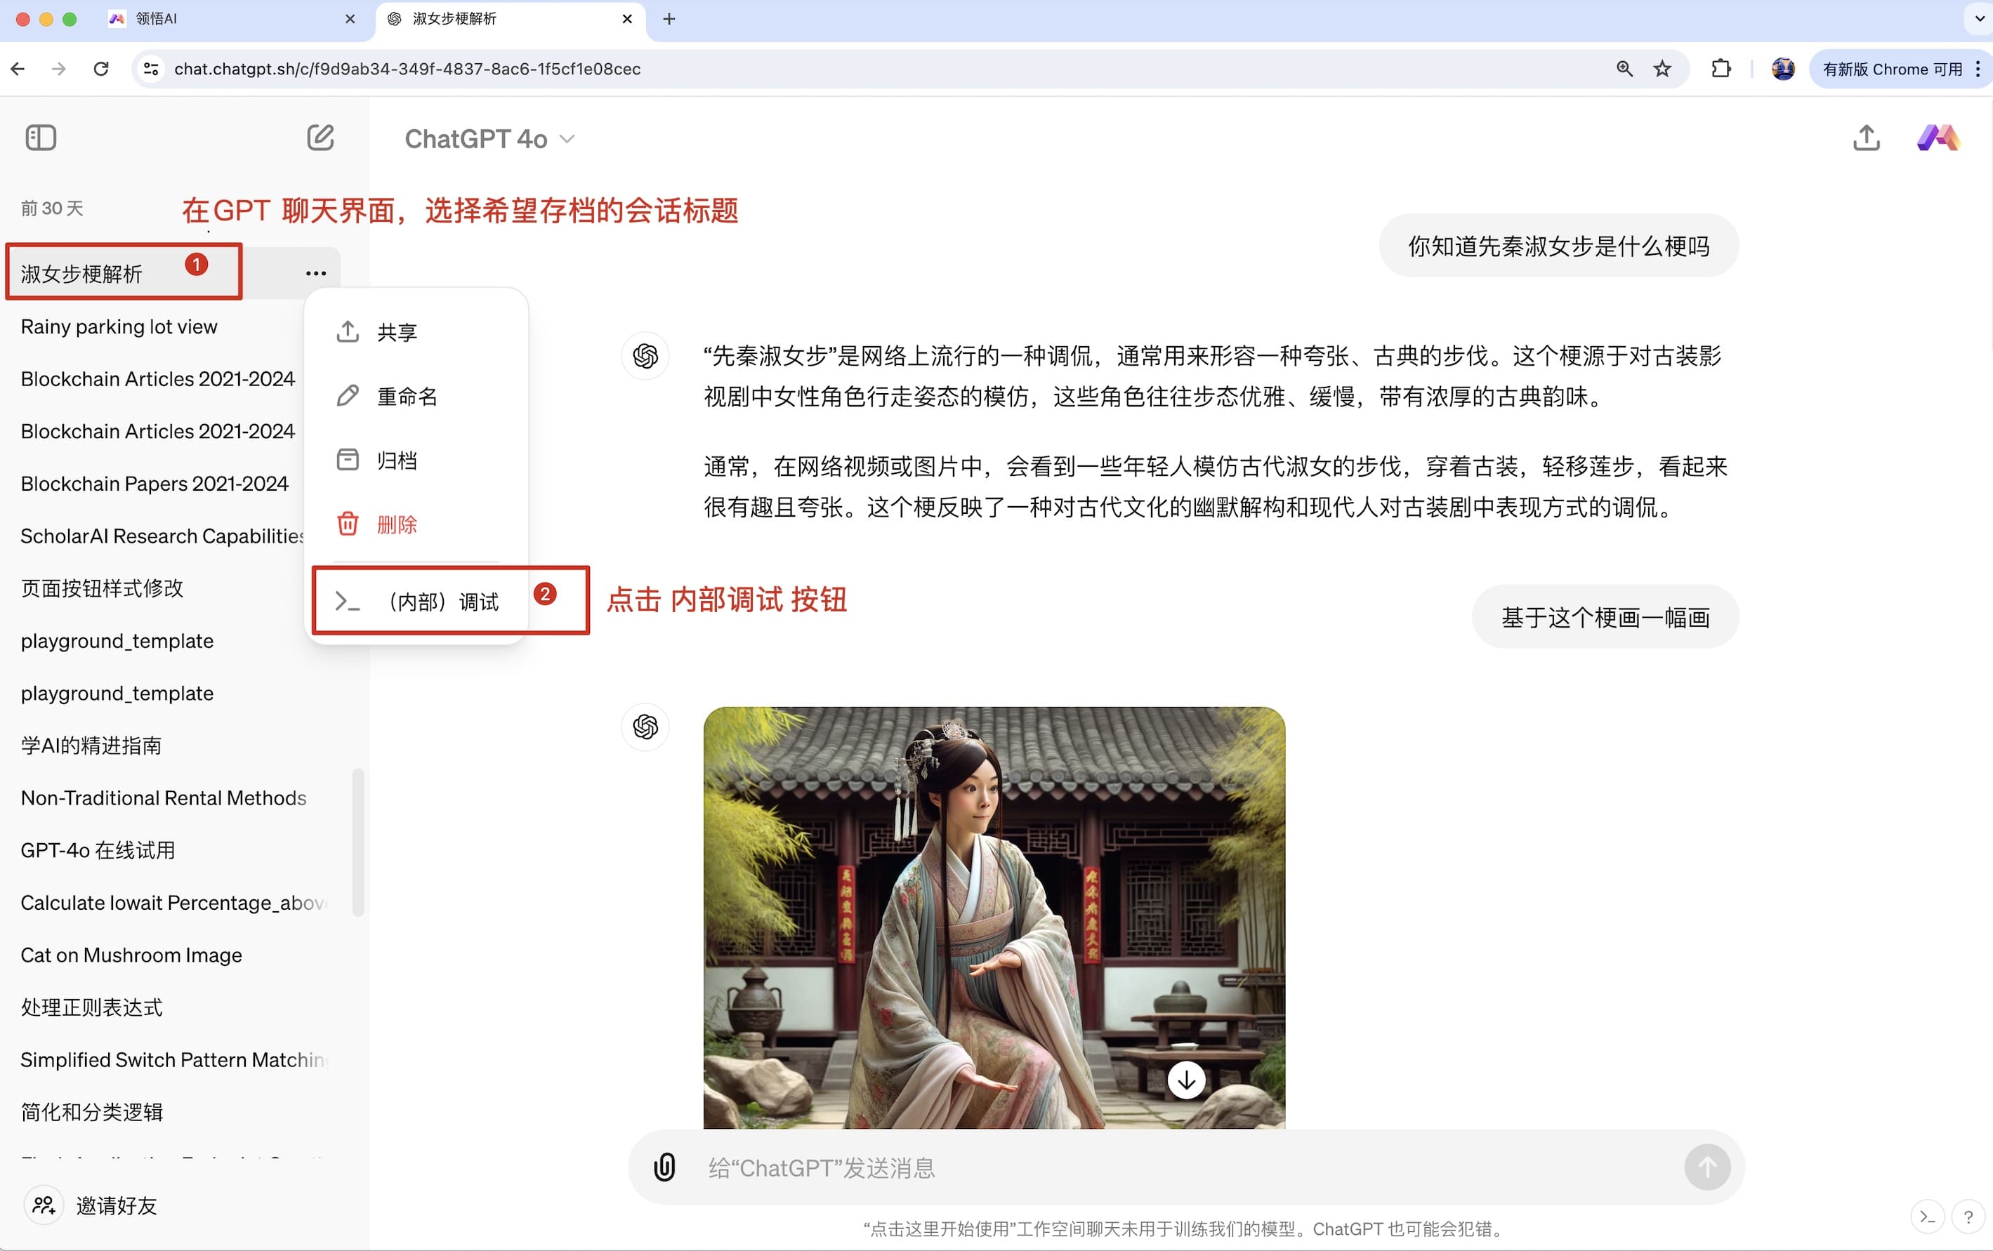Click the bookmark star in address bar

pos(1662,69)
